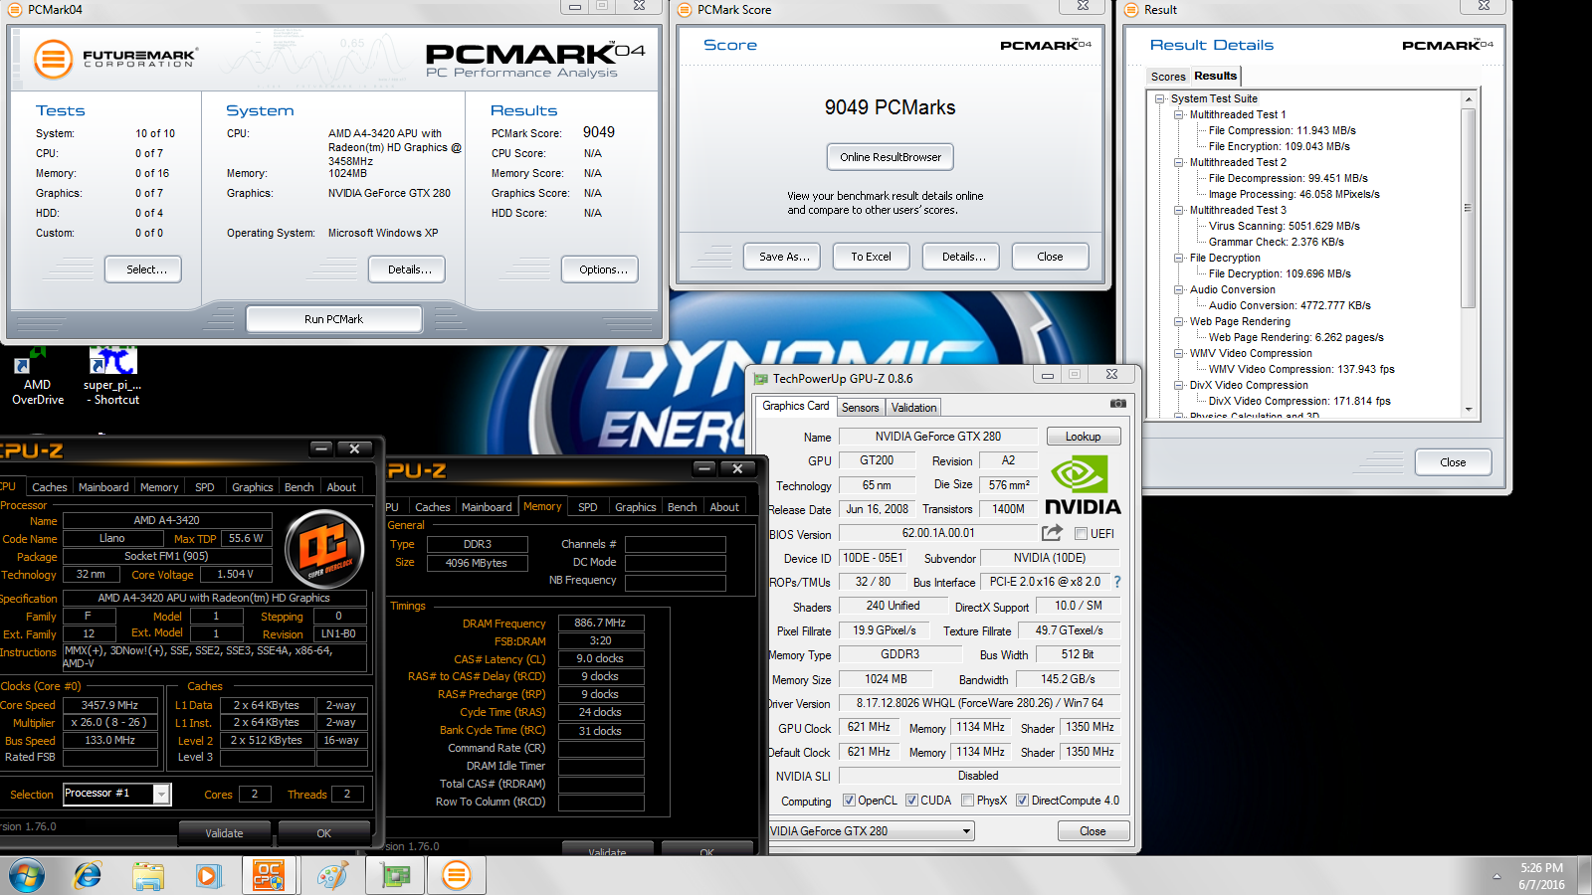The height and width of the screenshot is (895, 1592).
Task: Collapse the Audio Conversion tree node
Action: (1179, 289)
